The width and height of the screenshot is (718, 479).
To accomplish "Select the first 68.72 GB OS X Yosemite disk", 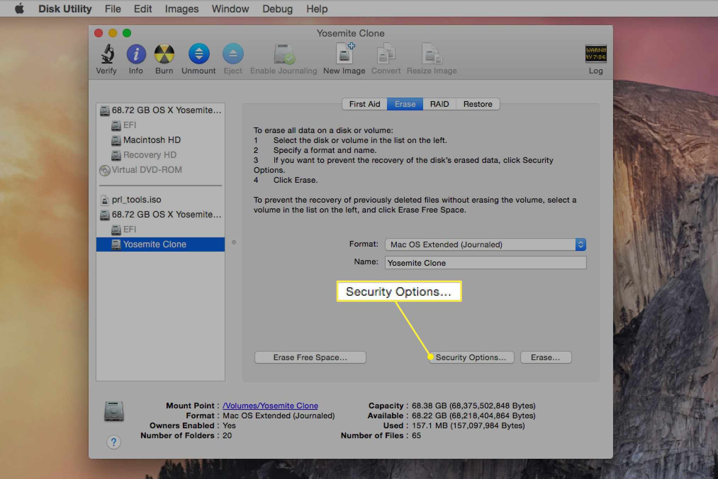I will (x=161, y=110).
